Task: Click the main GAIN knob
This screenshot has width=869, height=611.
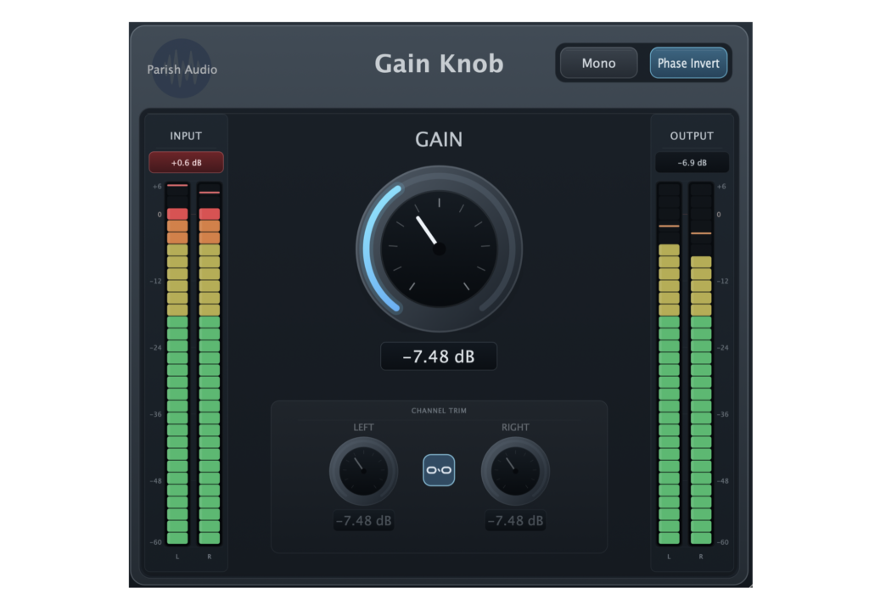Action: 439,249
